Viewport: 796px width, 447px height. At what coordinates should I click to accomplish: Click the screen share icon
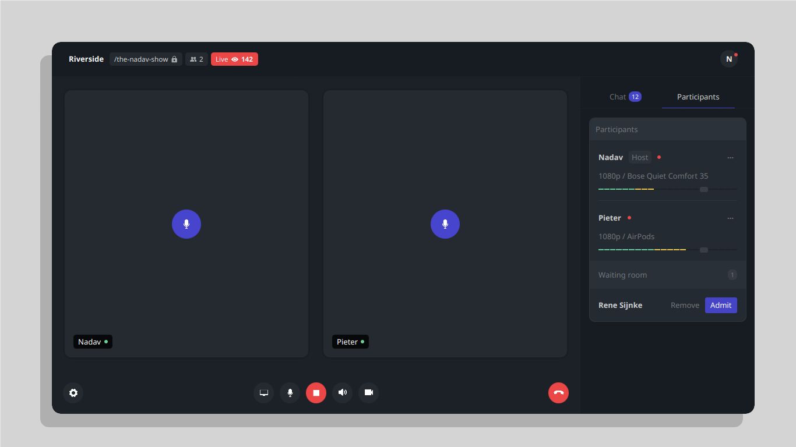(263, 393)
